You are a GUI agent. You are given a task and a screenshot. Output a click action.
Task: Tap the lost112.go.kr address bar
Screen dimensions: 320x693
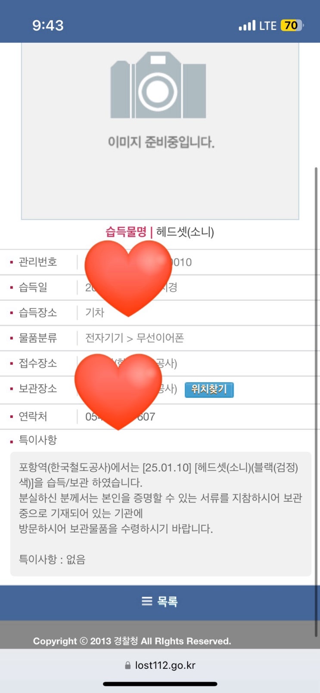tap(165, 665)
